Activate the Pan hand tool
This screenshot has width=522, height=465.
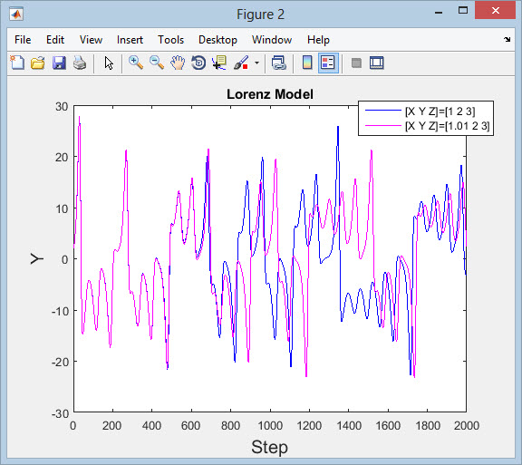[x=178, y=63]
